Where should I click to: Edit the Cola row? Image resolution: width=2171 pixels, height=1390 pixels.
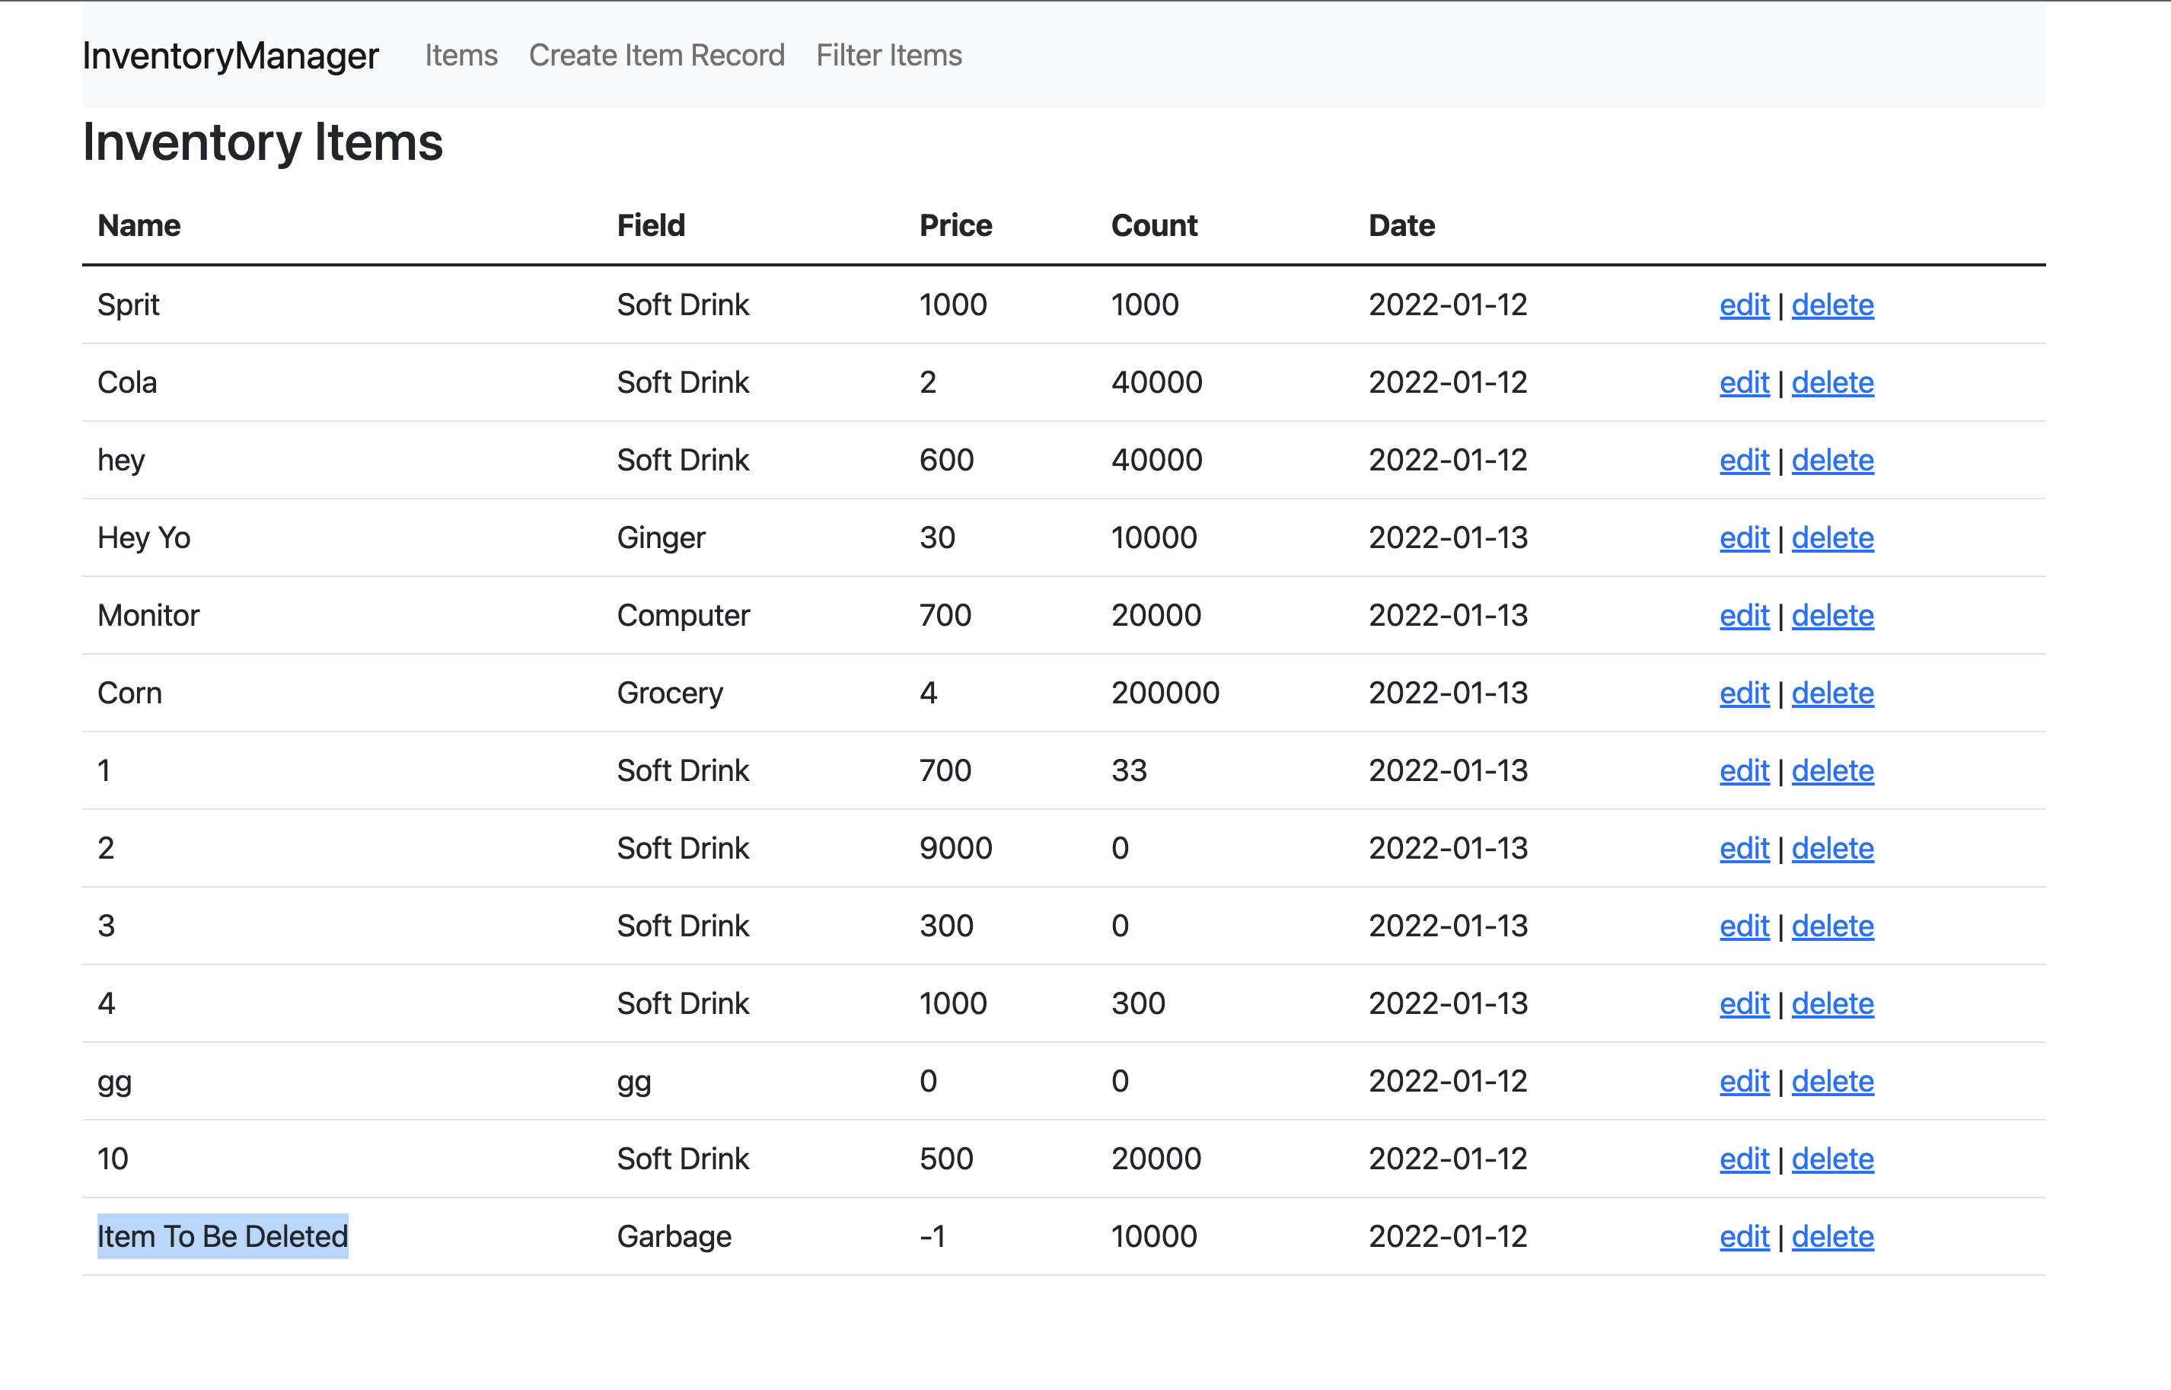click(1743, 383)
